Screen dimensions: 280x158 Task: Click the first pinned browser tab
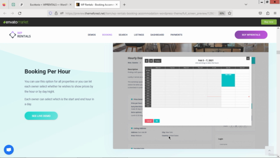tap(13, 5)
